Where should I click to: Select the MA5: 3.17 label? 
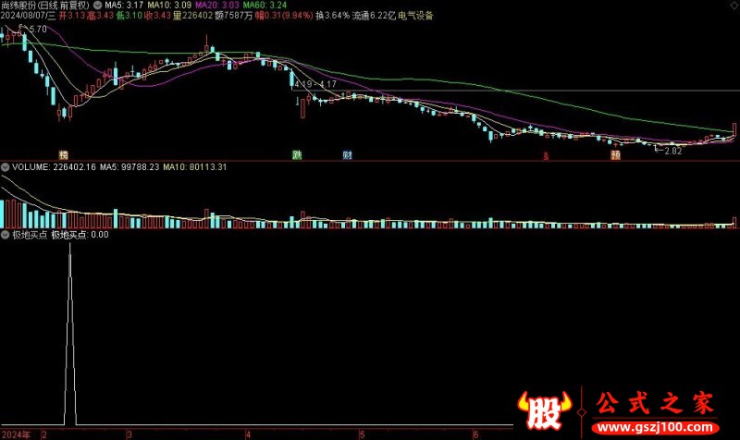pyautogui.click(x=124, y=6)
